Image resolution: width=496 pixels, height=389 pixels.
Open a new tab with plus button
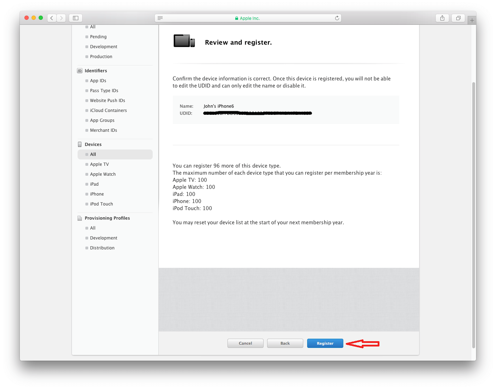[472, 20]
